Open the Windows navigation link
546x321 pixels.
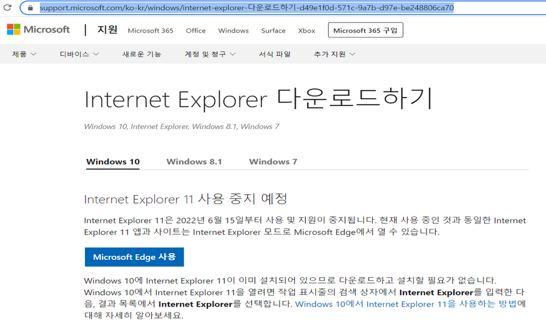(x=234, y=31)
